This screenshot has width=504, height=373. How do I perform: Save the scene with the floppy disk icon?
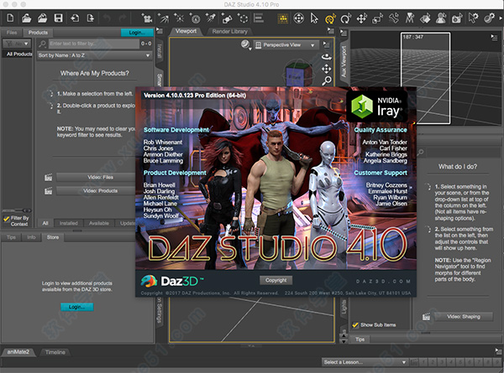(58, 18)
